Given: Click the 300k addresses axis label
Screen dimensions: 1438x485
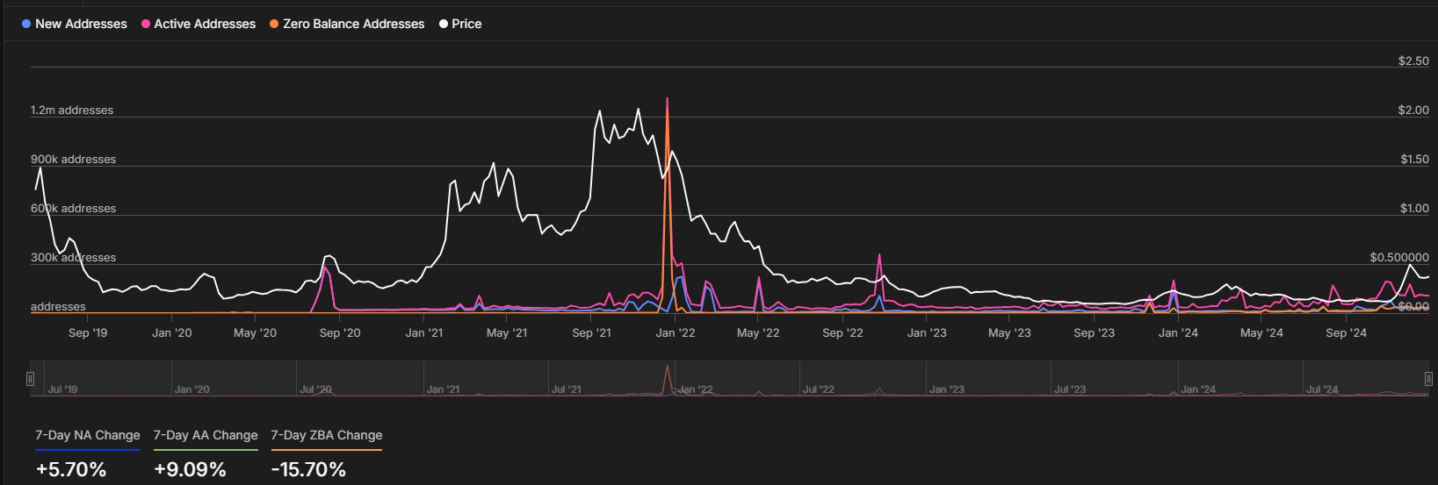Looking at the screenshot, I should [x=73, y=258].
